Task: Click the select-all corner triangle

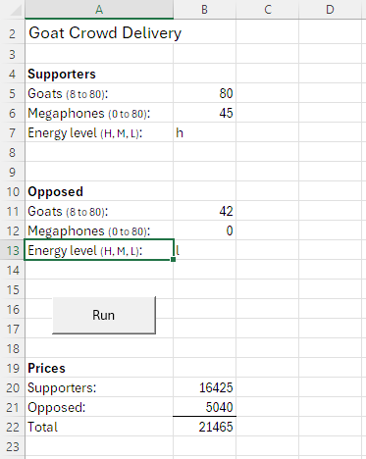Action: point(16,11)
